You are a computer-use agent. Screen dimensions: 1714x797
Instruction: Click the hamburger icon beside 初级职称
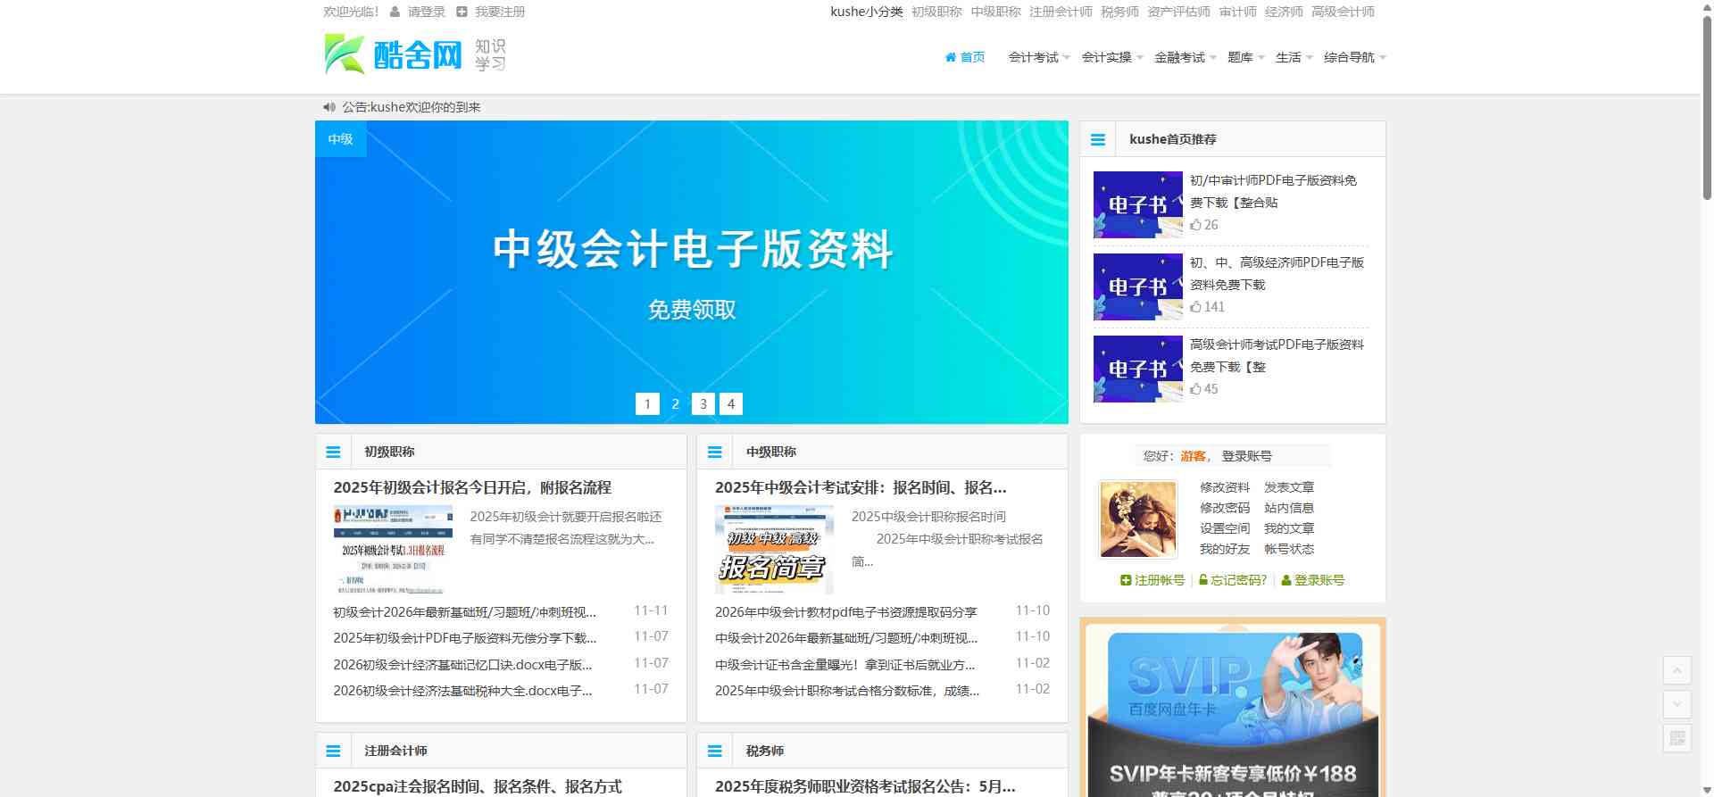333,452
